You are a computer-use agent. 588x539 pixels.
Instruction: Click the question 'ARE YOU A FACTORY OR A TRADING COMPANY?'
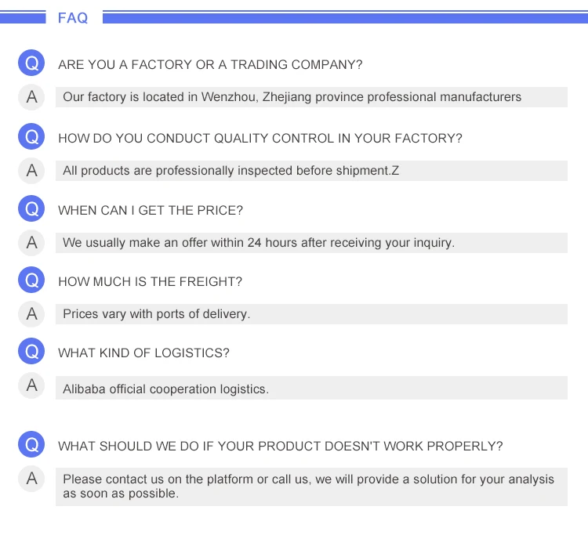coord(210,65)
